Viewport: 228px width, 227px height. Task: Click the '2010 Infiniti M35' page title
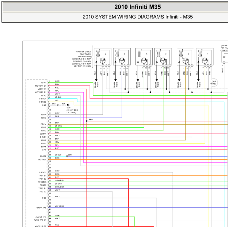(138, 7)
